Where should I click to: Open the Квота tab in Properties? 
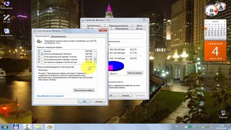[139, 26]
